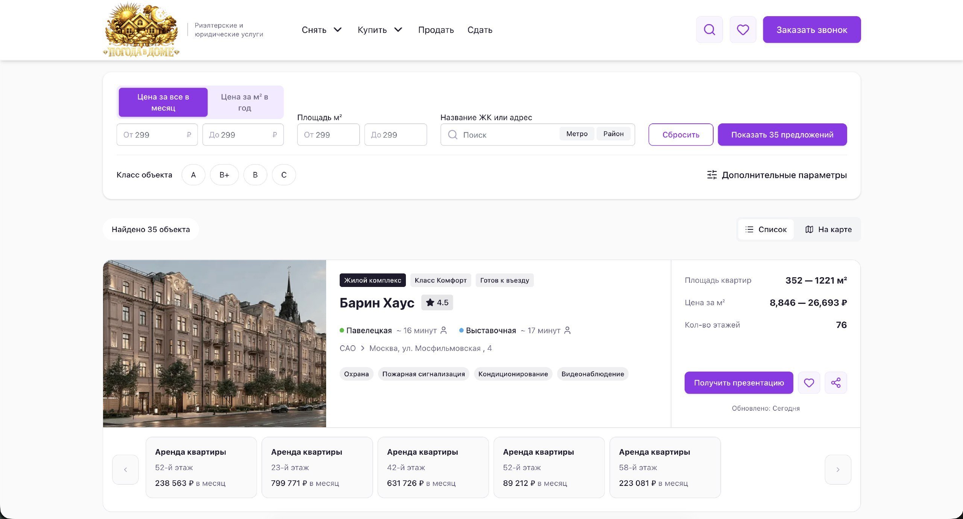Expand the Купить dropdown menu

click(x=380, y=30)
